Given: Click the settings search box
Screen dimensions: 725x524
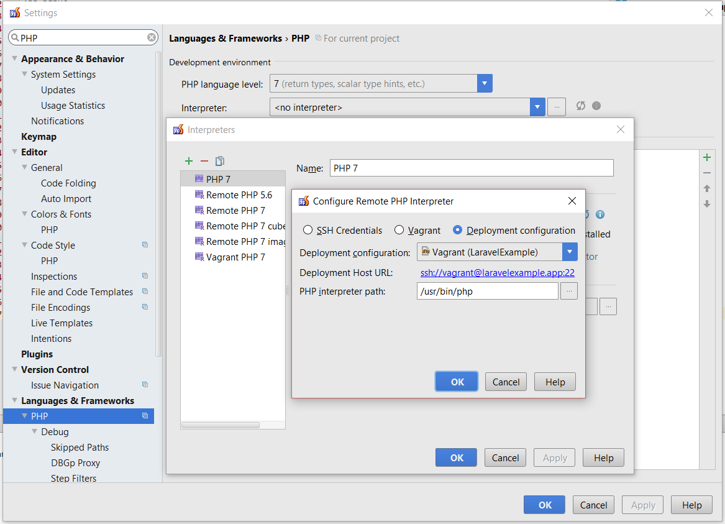Looking at the screenshot, I should 83,37.
